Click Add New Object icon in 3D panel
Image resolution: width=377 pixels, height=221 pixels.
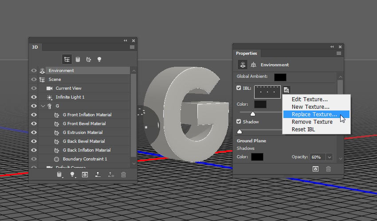(x=59, y=175)
